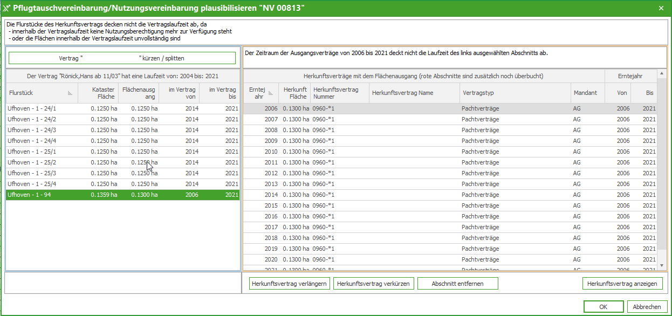Click the 'Herkunftsvertrag verlängern' button
672x316 pixels.
coord(290,284)
